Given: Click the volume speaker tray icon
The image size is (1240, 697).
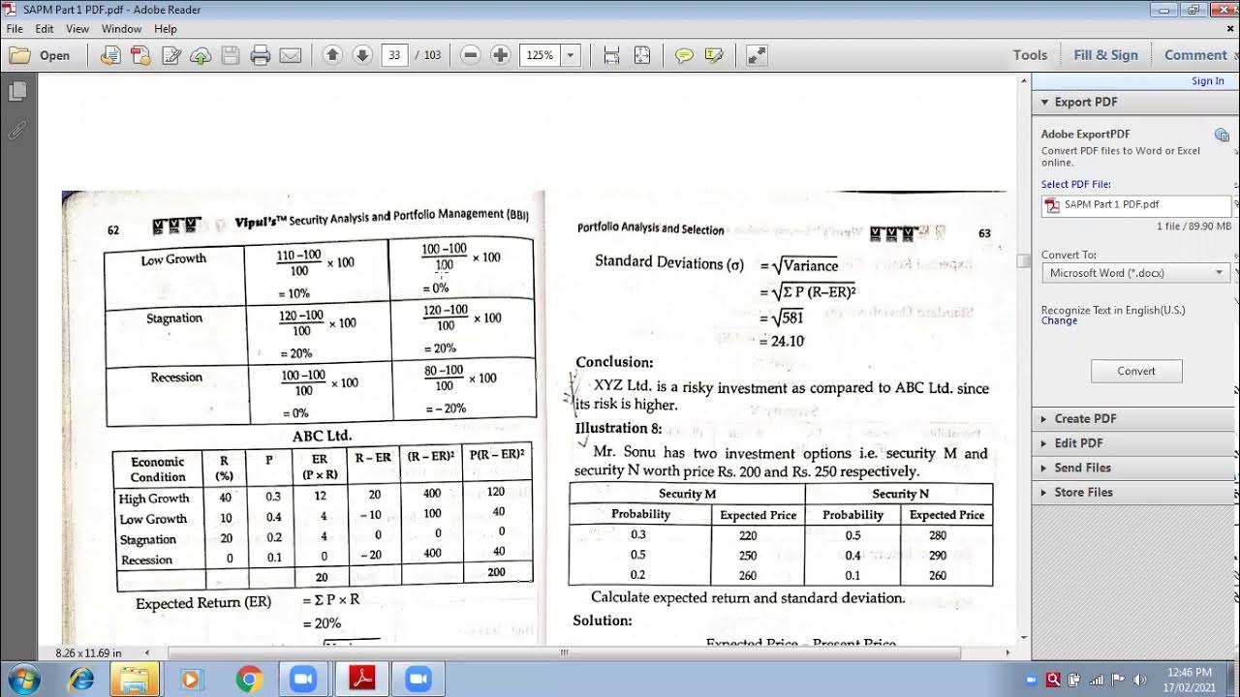Looking at the screenshot, I should [x=1140, y=680].
